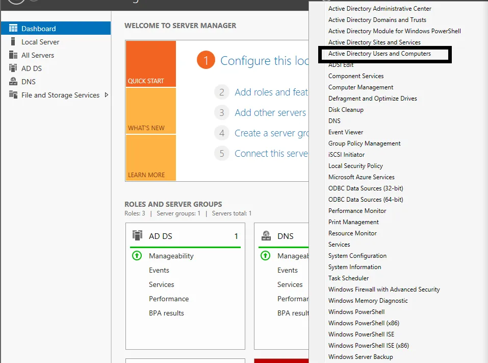Image resolution: width=488 pixels, height=363 pixels.
Task: Click Add roles and features link
Action: pos(271,92)
